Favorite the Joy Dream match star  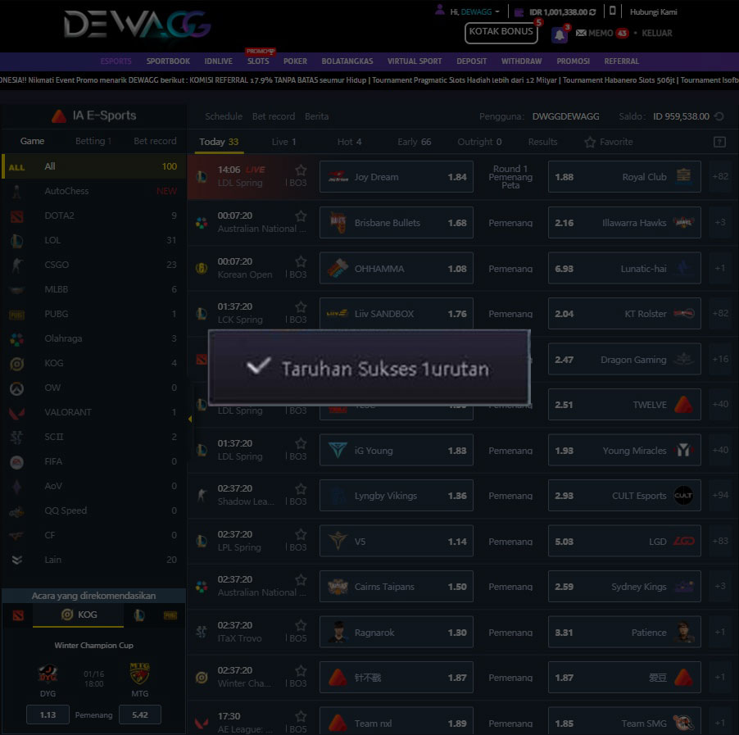coord(301,170)
